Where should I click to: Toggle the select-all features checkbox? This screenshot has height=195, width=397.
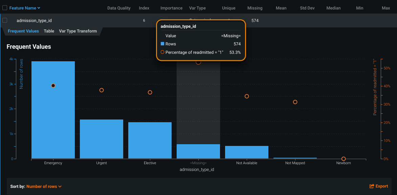pos(5,8)
